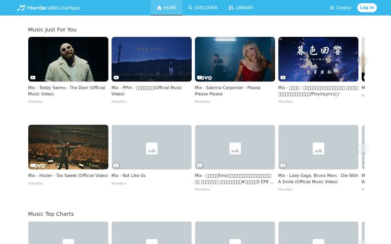Click the video badge icon on Teddy Swims thumbnail
This screenshot has width=391, height=244.
[33, 78]
